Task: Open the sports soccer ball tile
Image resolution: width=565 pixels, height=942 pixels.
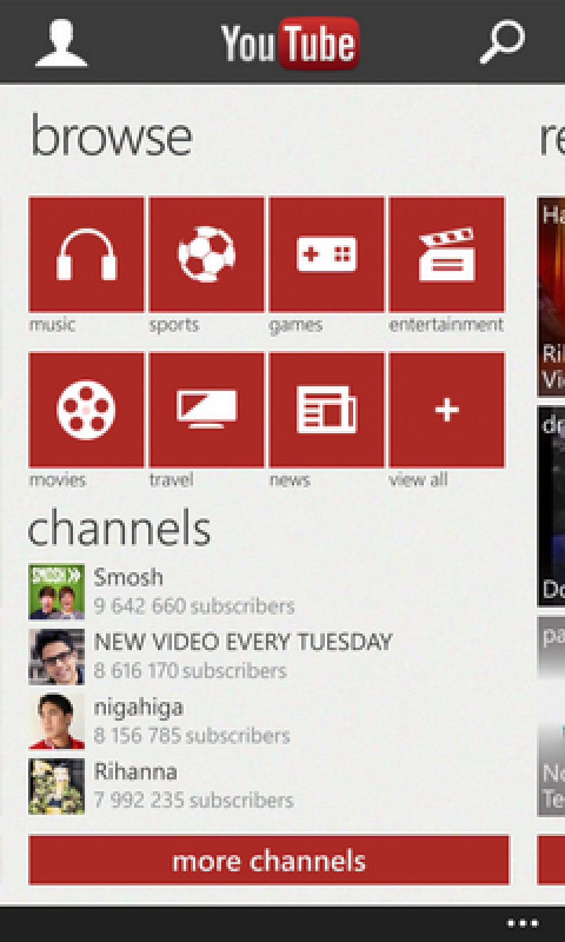Action: tap(206, 254)
